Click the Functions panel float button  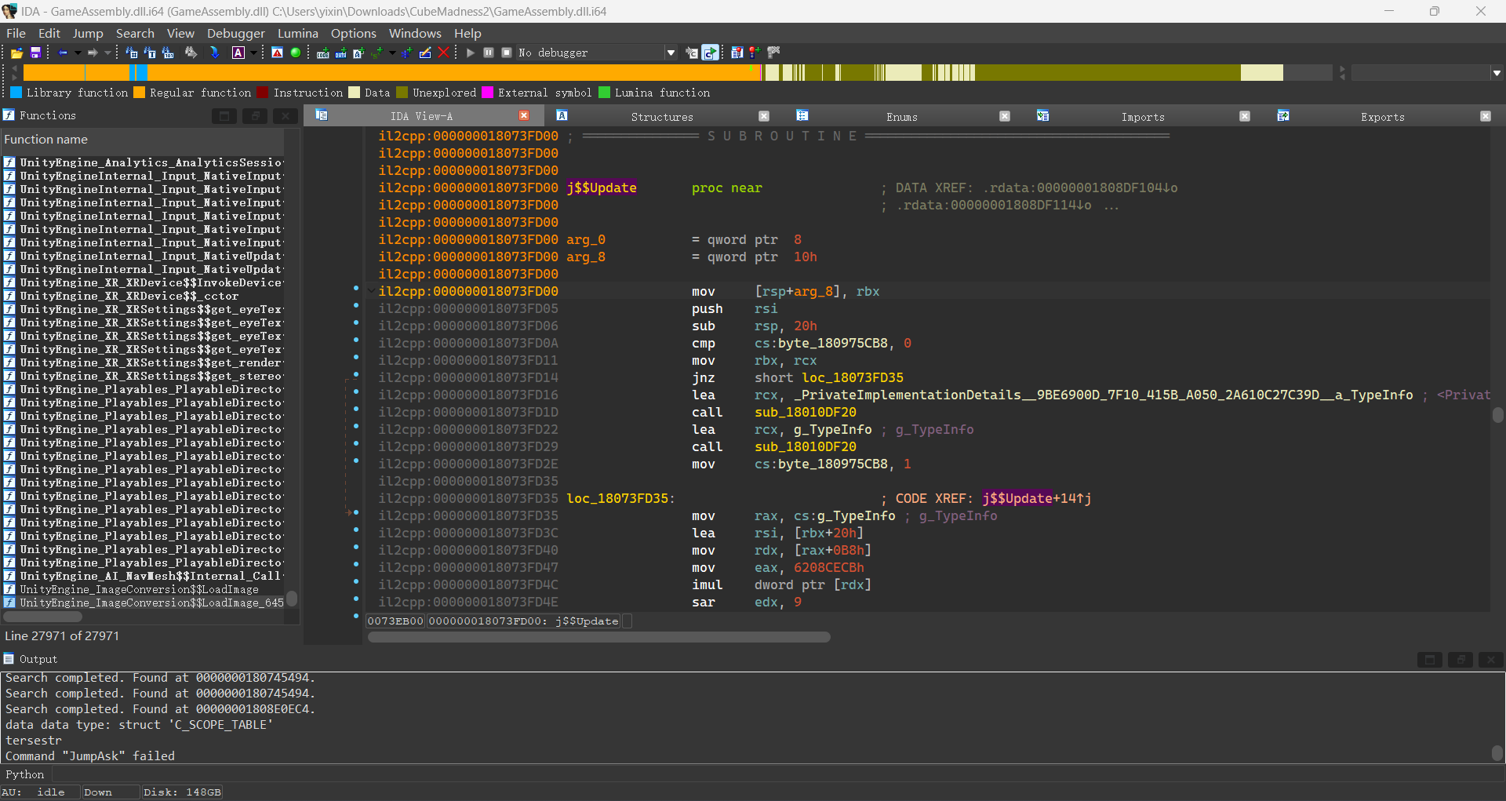[255, 116]
